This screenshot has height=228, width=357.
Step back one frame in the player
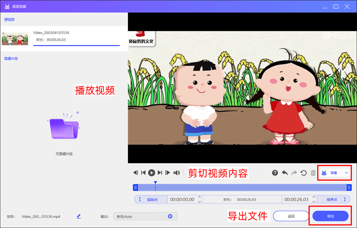pyautogui.click(x=136, y=173)
